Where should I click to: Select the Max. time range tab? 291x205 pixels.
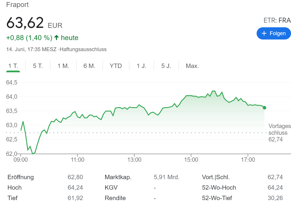coord(192,66)
